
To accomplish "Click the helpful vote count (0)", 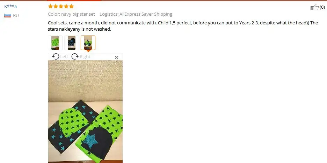I will click(x=322, y=7).
